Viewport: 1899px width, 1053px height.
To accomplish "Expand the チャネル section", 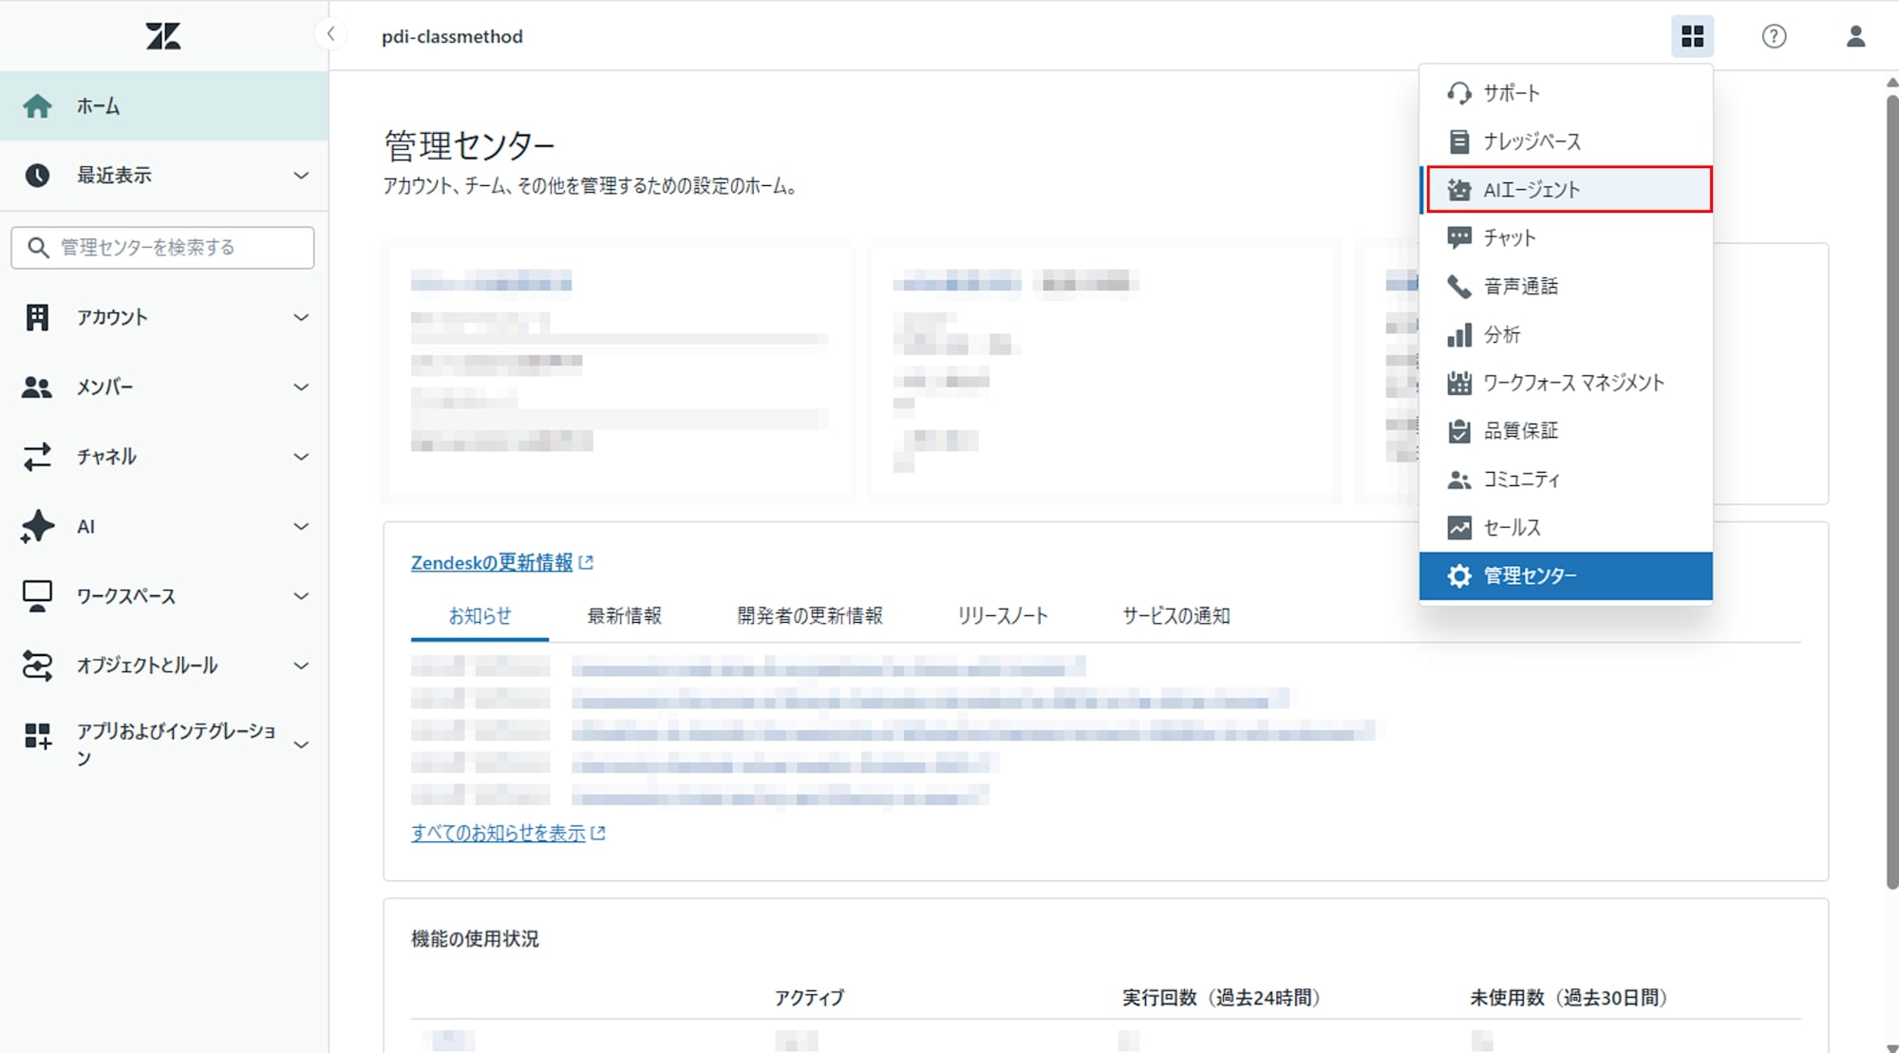I will tap(301, 457).
